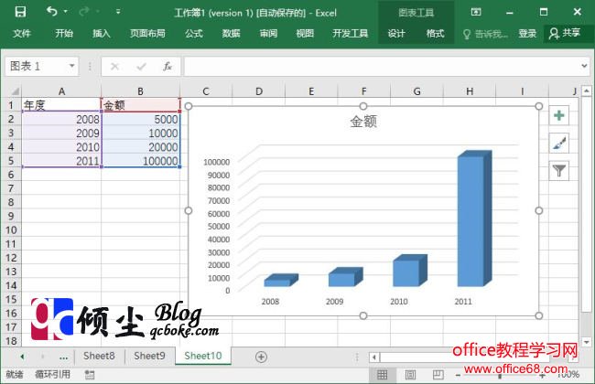595x384 pixels.
Task: Click the macro recording status bar icon
Action: coord(90,375)
